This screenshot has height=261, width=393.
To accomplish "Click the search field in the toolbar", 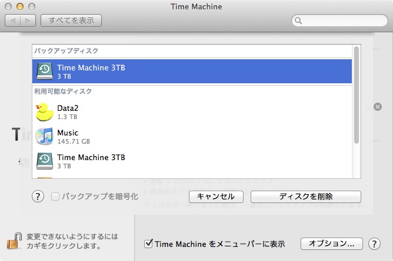I will [x=339, y=21].
